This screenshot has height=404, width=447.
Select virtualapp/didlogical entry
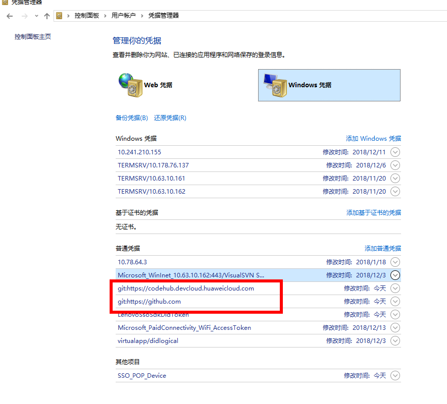[x=258, y=341]
